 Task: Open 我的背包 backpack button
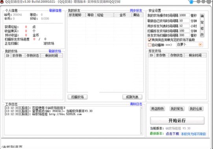pos(177,109)
